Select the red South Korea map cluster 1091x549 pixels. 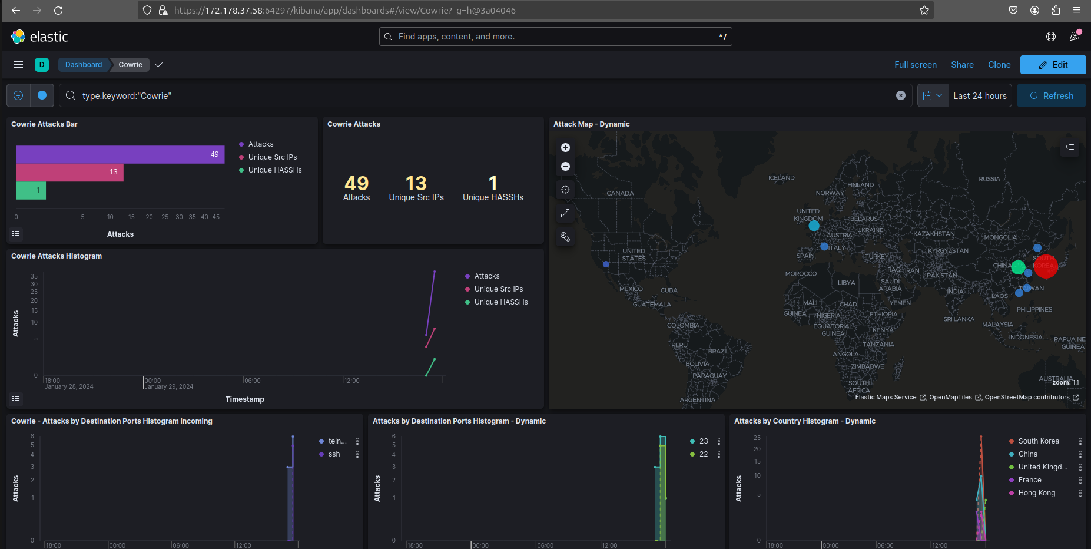click(x=1046, y=266)
